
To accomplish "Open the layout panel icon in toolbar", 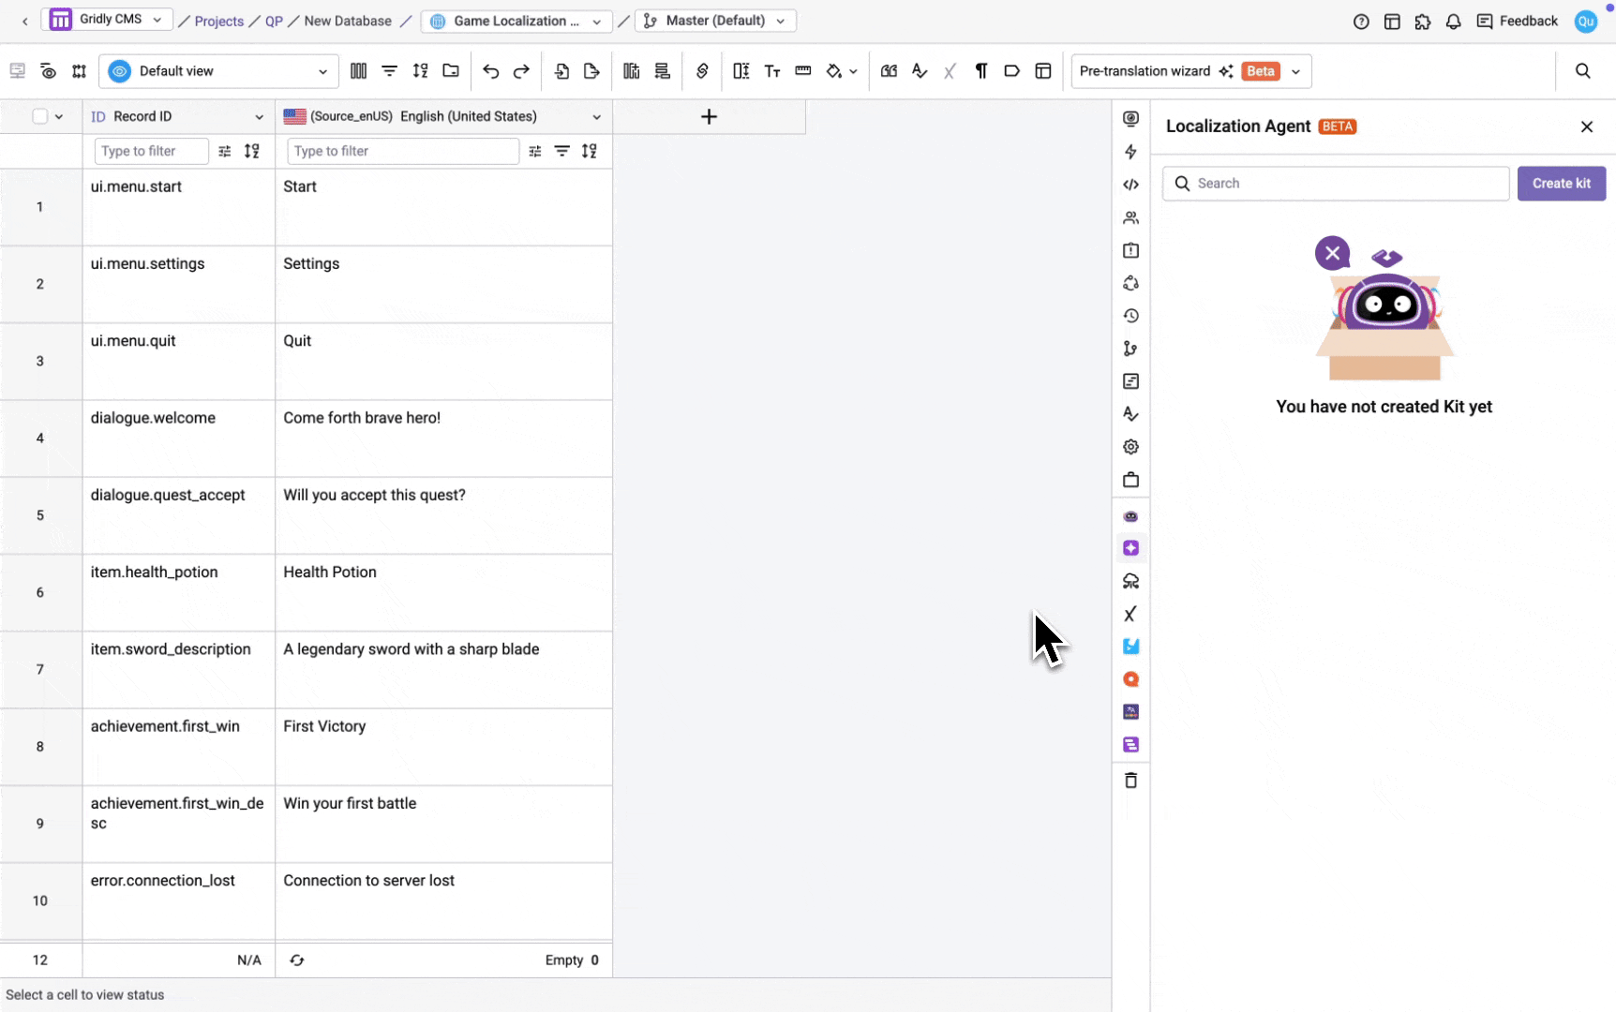I will click(1042, 71).
